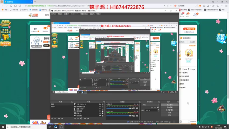Open source properties via the Sources panel gear icon
Viewport: 229px width, 129px height.
click(x=81, y=119)
